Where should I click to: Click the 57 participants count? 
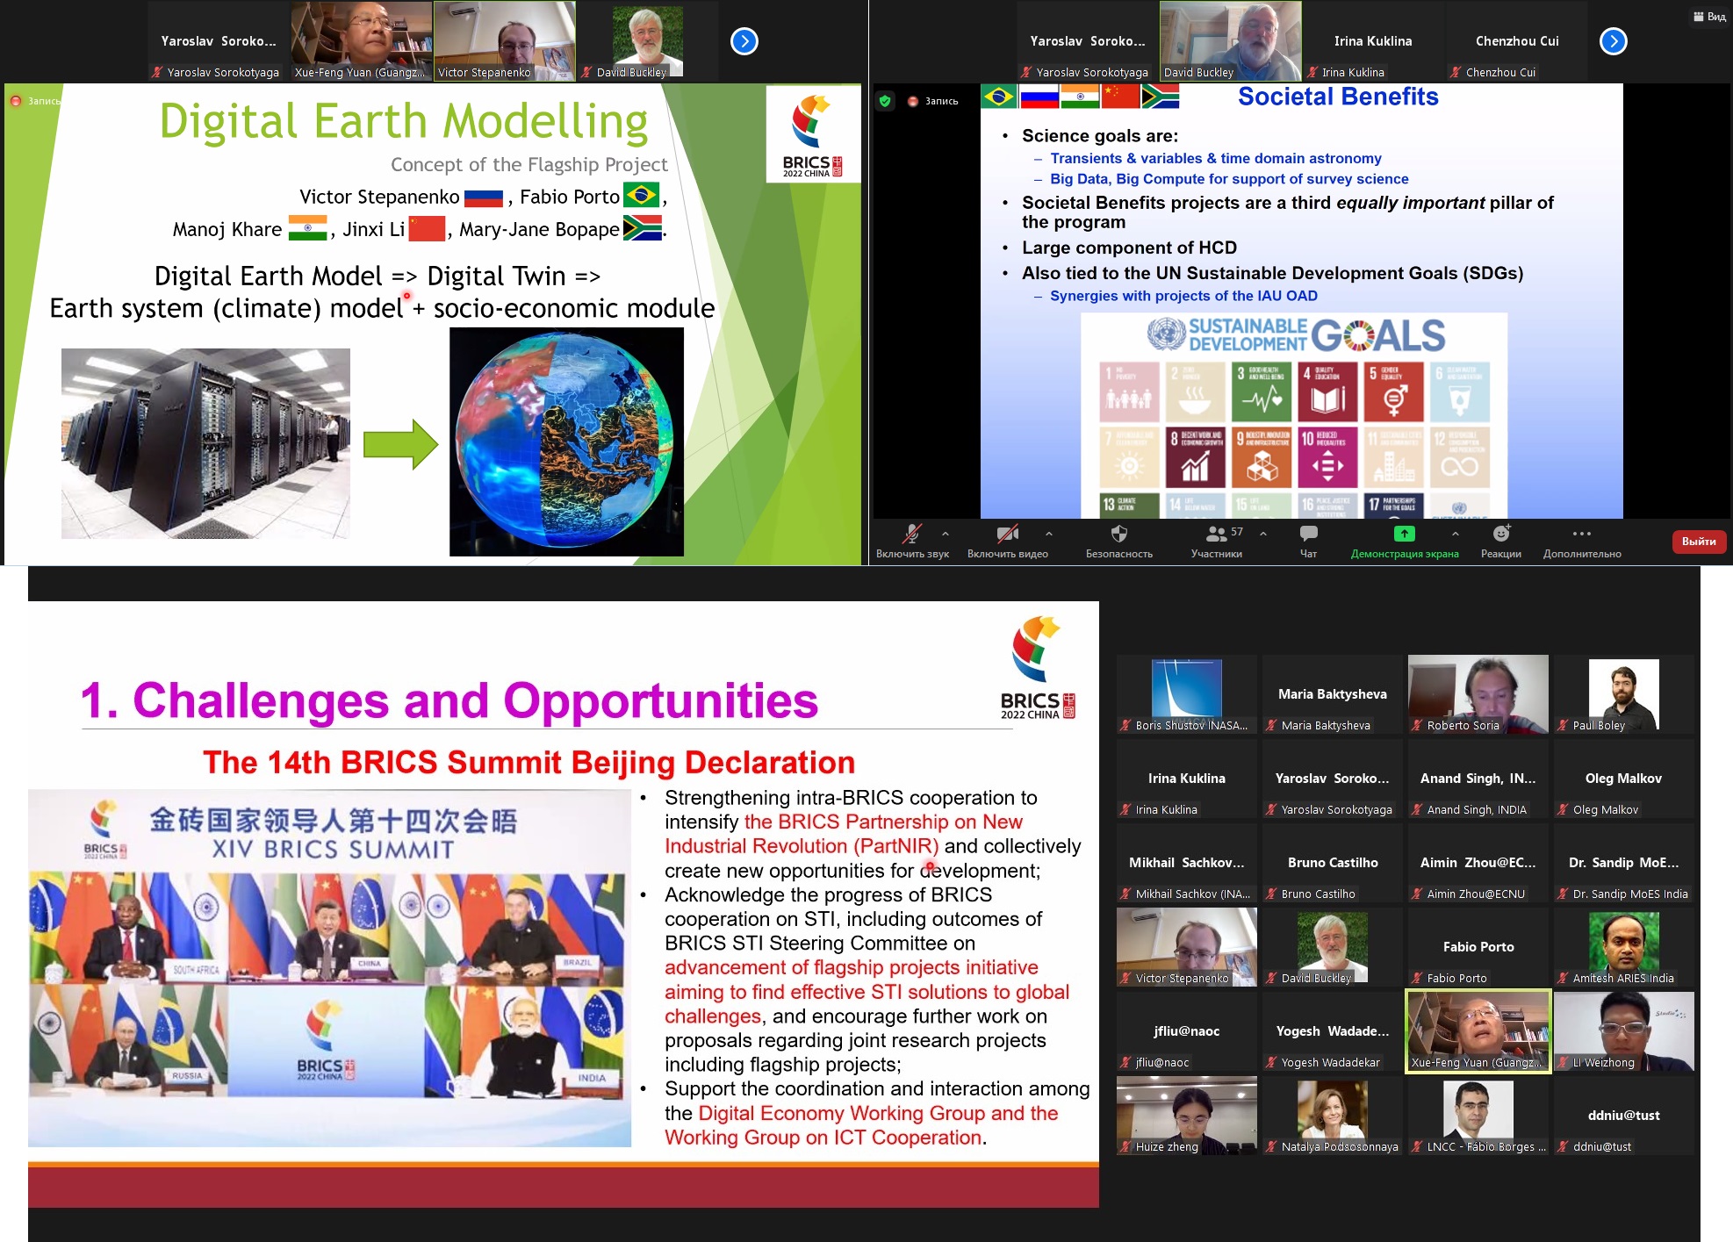(1237, 531)
